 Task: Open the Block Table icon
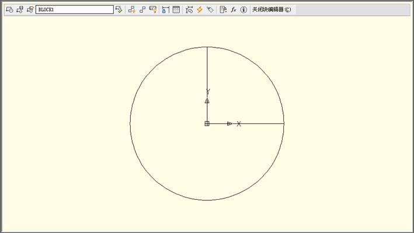(x=176, y=10)
